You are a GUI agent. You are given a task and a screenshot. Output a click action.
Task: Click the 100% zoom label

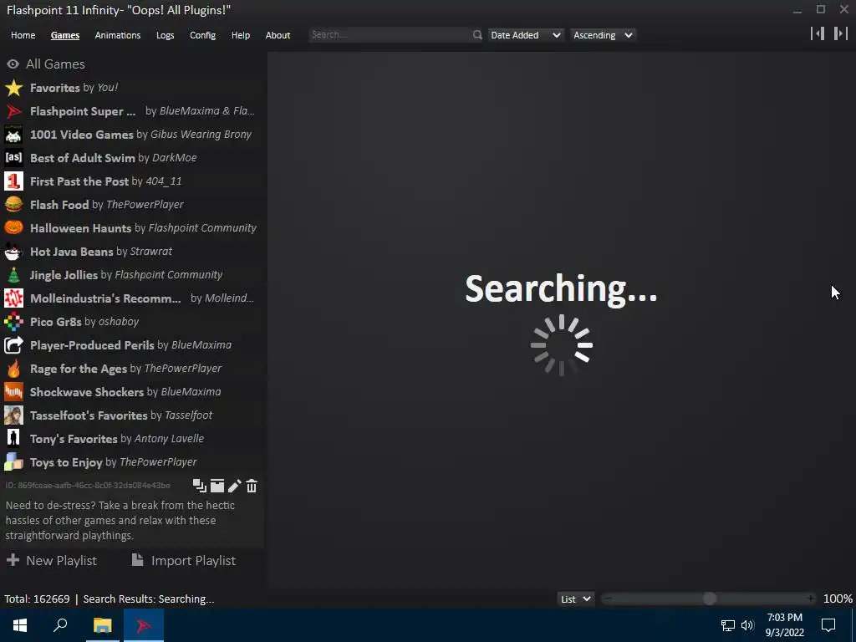point(838,599)
